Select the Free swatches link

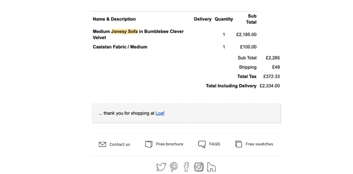[259, 144]
